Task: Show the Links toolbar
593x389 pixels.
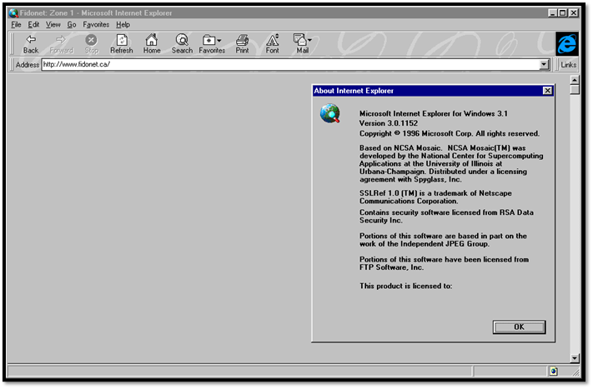Action: pyautogui.click(x=568, y=65)
